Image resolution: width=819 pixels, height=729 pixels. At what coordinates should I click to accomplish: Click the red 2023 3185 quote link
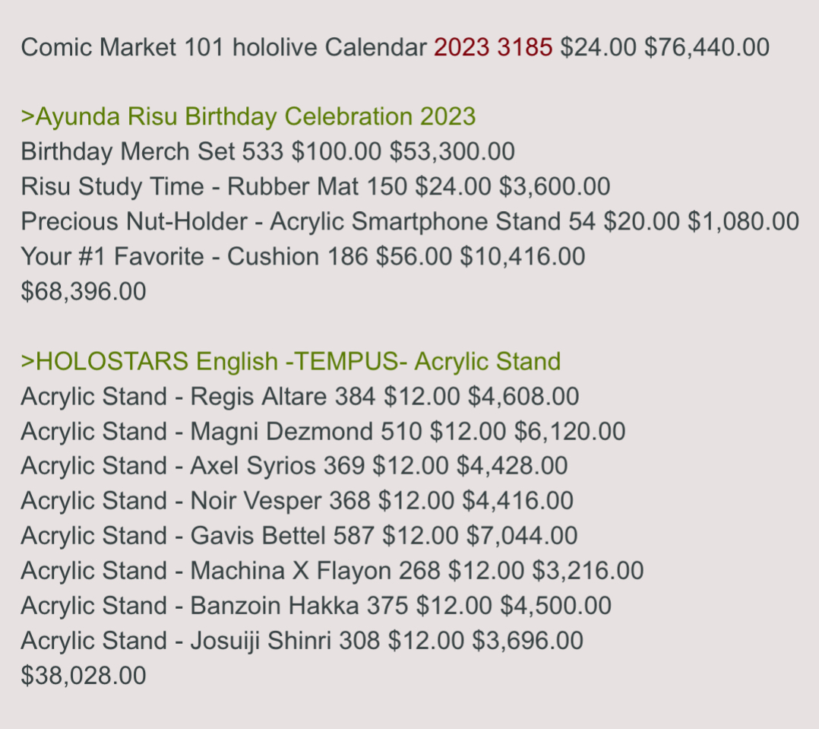(x=493, y=47)
